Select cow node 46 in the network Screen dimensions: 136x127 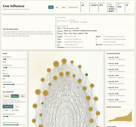(x=92, y=85)
